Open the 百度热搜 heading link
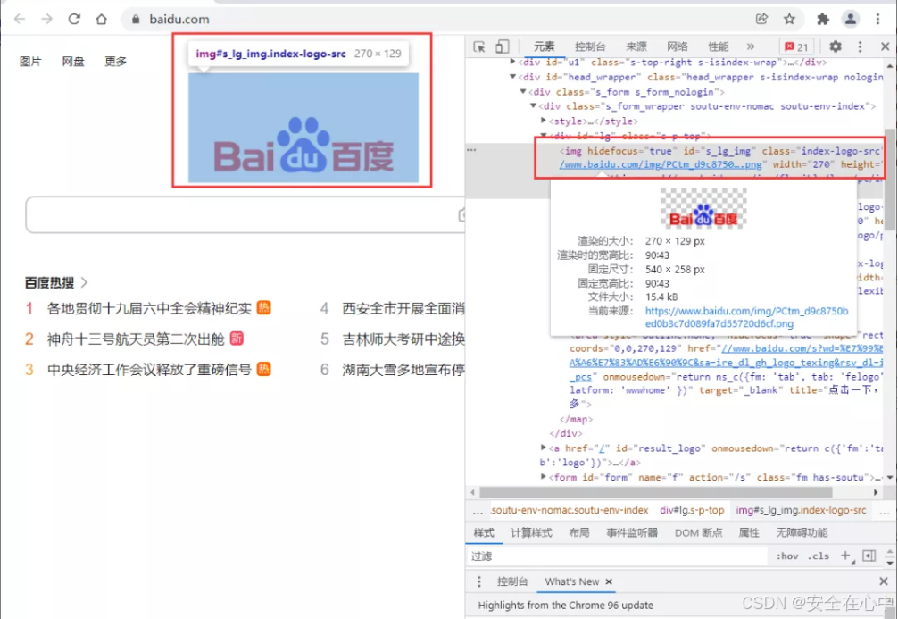The width and height of the screenshot is (898, 619). click(x=56, y=282)
